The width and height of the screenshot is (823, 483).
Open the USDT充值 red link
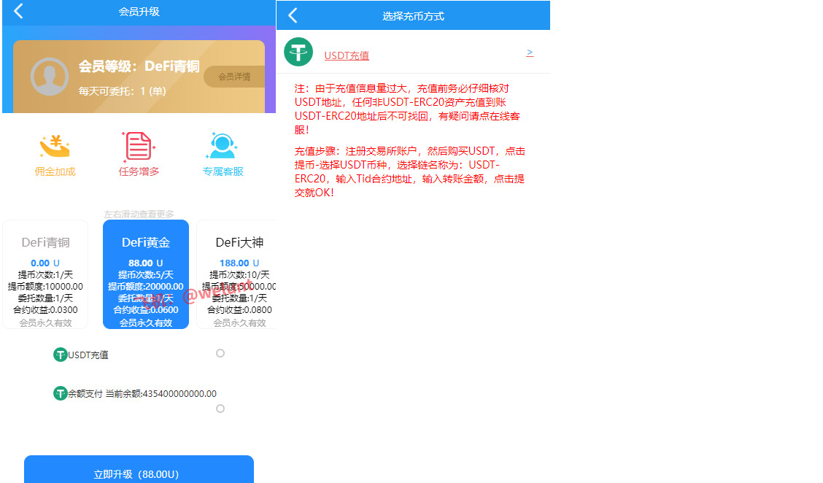(347, 55)
